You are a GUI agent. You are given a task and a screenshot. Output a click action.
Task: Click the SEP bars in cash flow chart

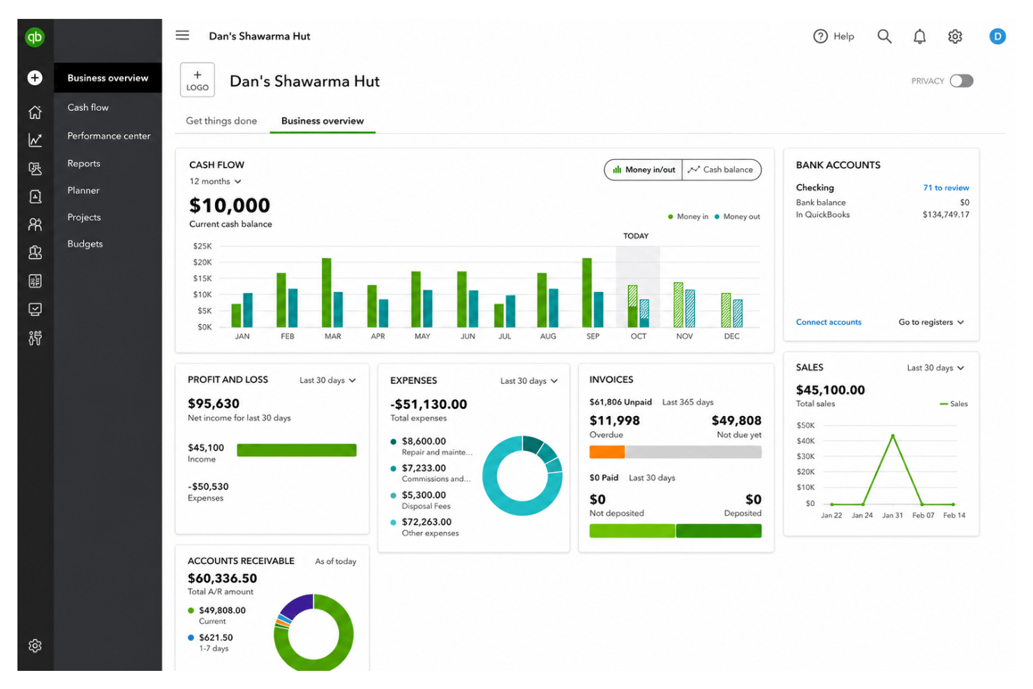point(593,292)
